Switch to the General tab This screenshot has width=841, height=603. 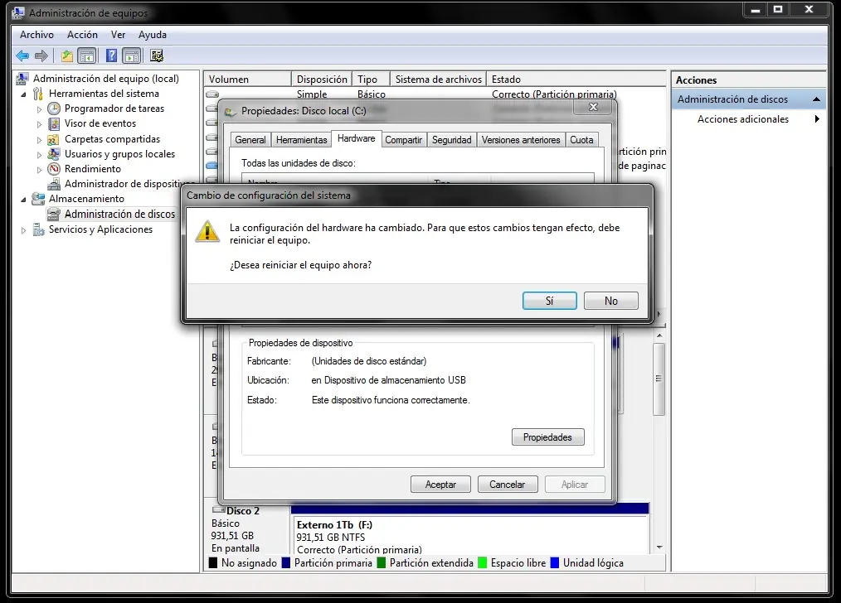coord(250,140)
